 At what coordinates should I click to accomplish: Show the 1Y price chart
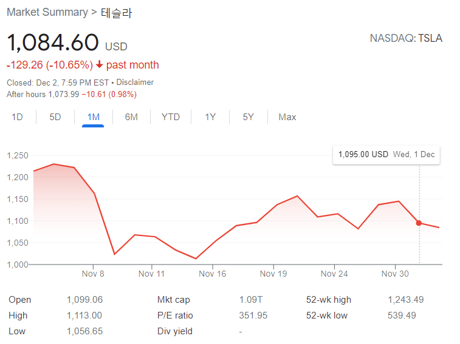pyautogui.click(x=210, y=117)
